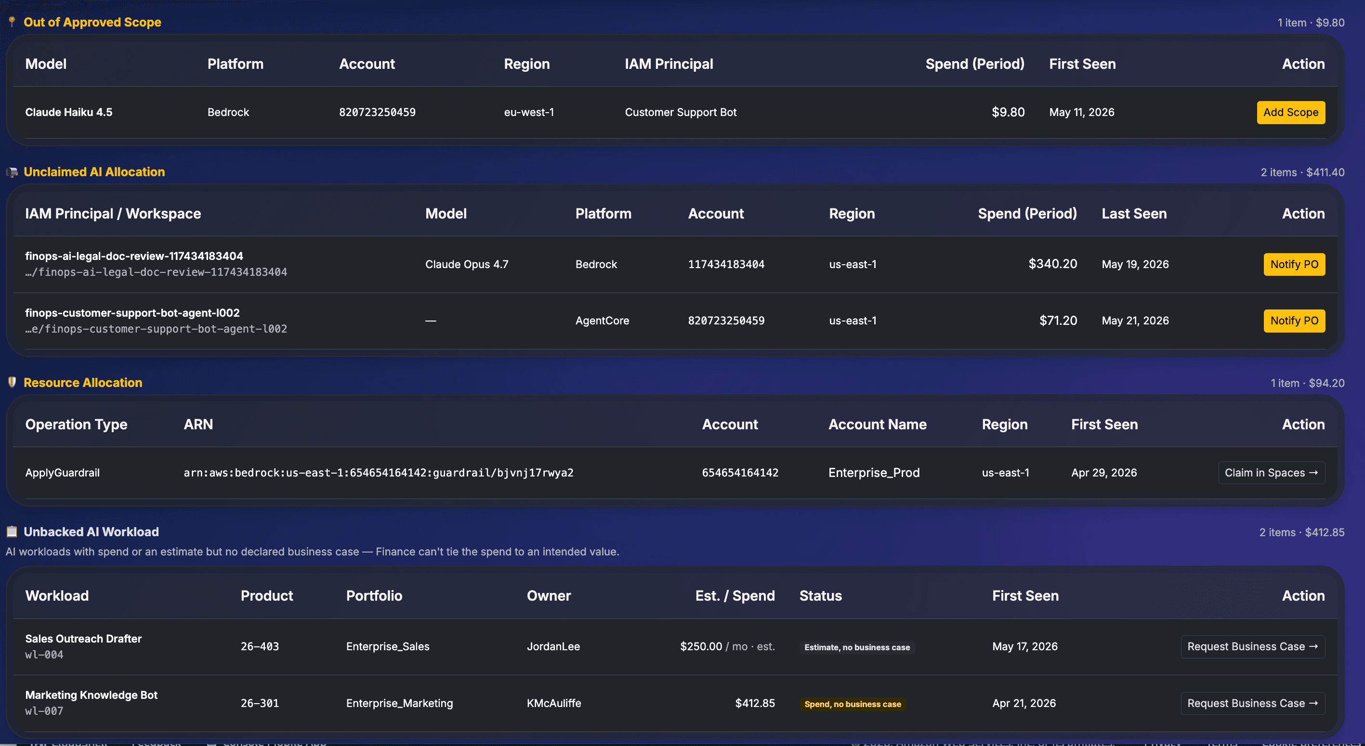Screen dimensions: 1365x746
Task: Select the Resource Allocation heading
Action: click(x=83, y=383)
